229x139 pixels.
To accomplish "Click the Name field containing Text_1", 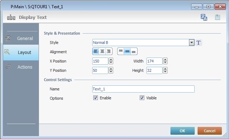I will click(143, 89).
